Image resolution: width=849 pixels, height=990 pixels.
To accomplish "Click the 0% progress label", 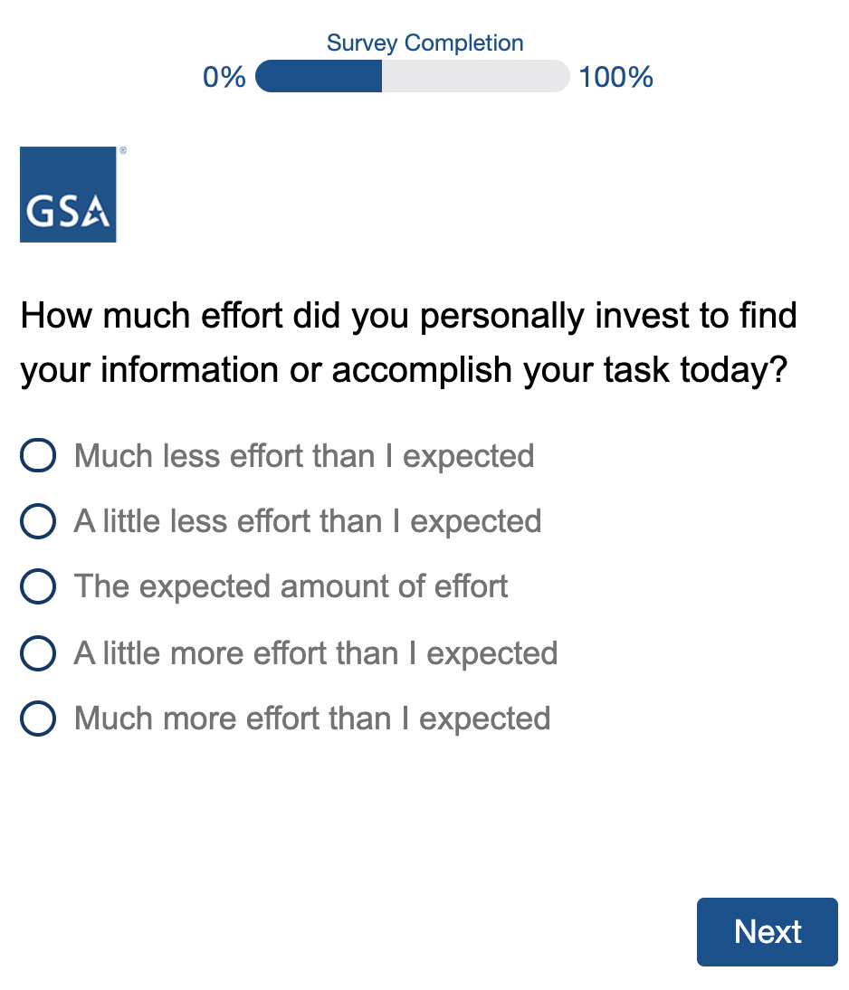I will tap(224, 78).
